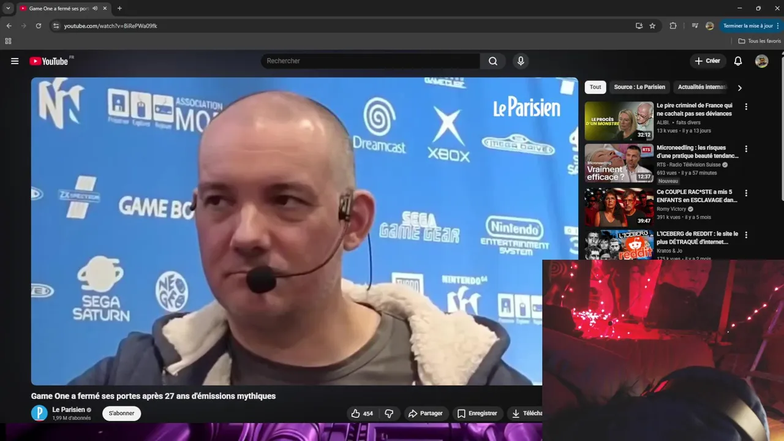The width and height of the screenshot is (784, 441).
Task: Install app icon in address bar
Action: tap(639, 26)
